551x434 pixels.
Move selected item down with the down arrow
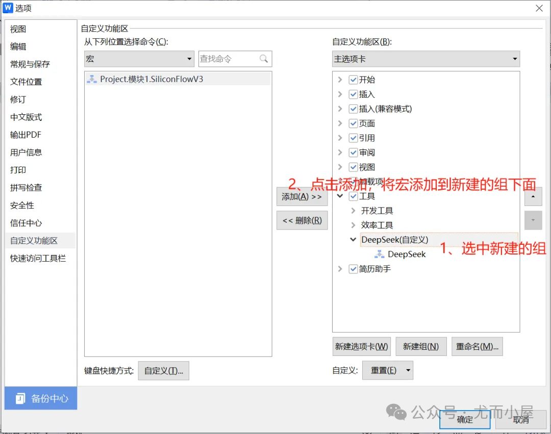(x=533, y=220)
